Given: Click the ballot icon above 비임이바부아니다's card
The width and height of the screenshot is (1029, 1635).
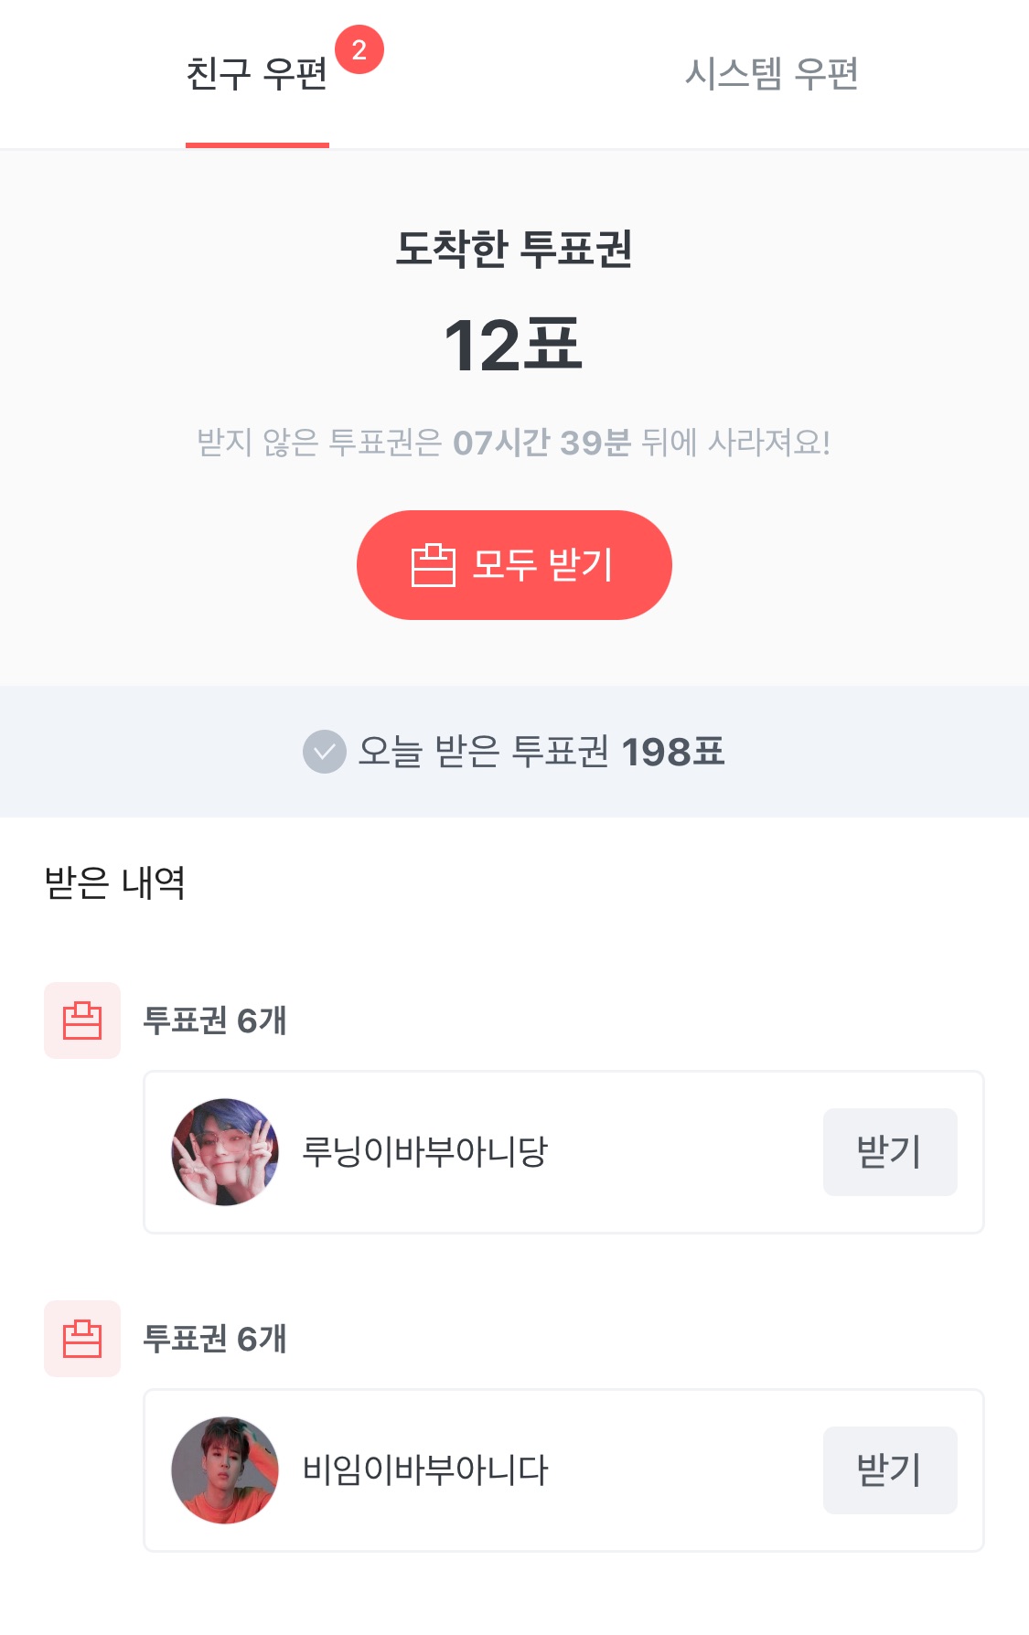Looking at the screenshot, I should pyautogui.click(x=82, y=1339).
